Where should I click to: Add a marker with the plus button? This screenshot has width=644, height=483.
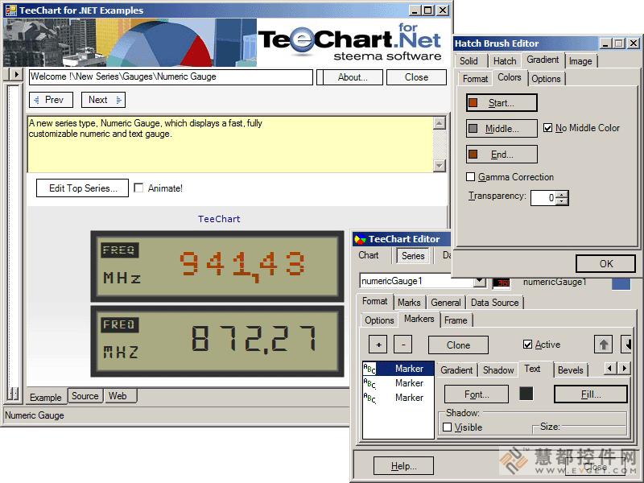click(x=378, y=345)
